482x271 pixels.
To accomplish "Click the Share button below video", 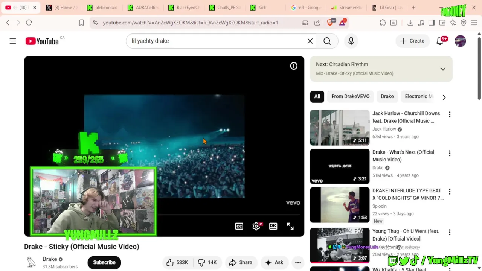I will [240, 262].
